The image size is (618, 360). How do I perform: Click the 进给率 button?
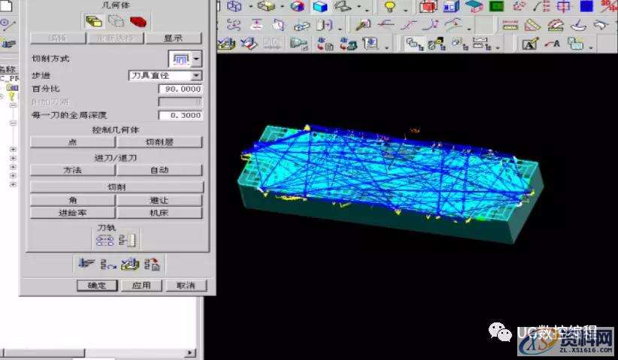[72, 213]
